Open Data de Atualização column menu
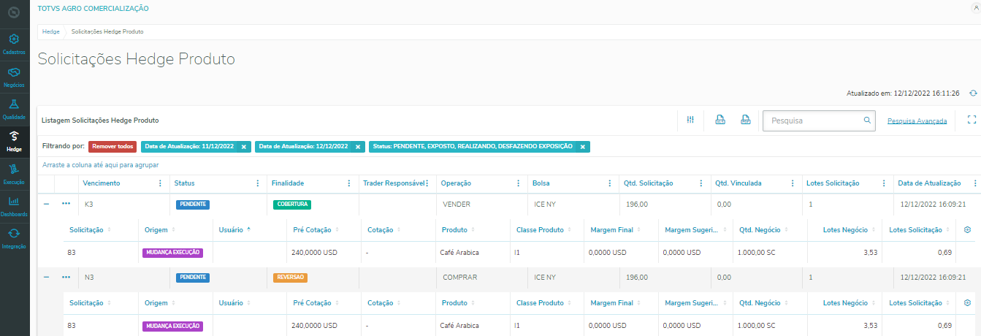981x336 pixels. pos(974,183)
